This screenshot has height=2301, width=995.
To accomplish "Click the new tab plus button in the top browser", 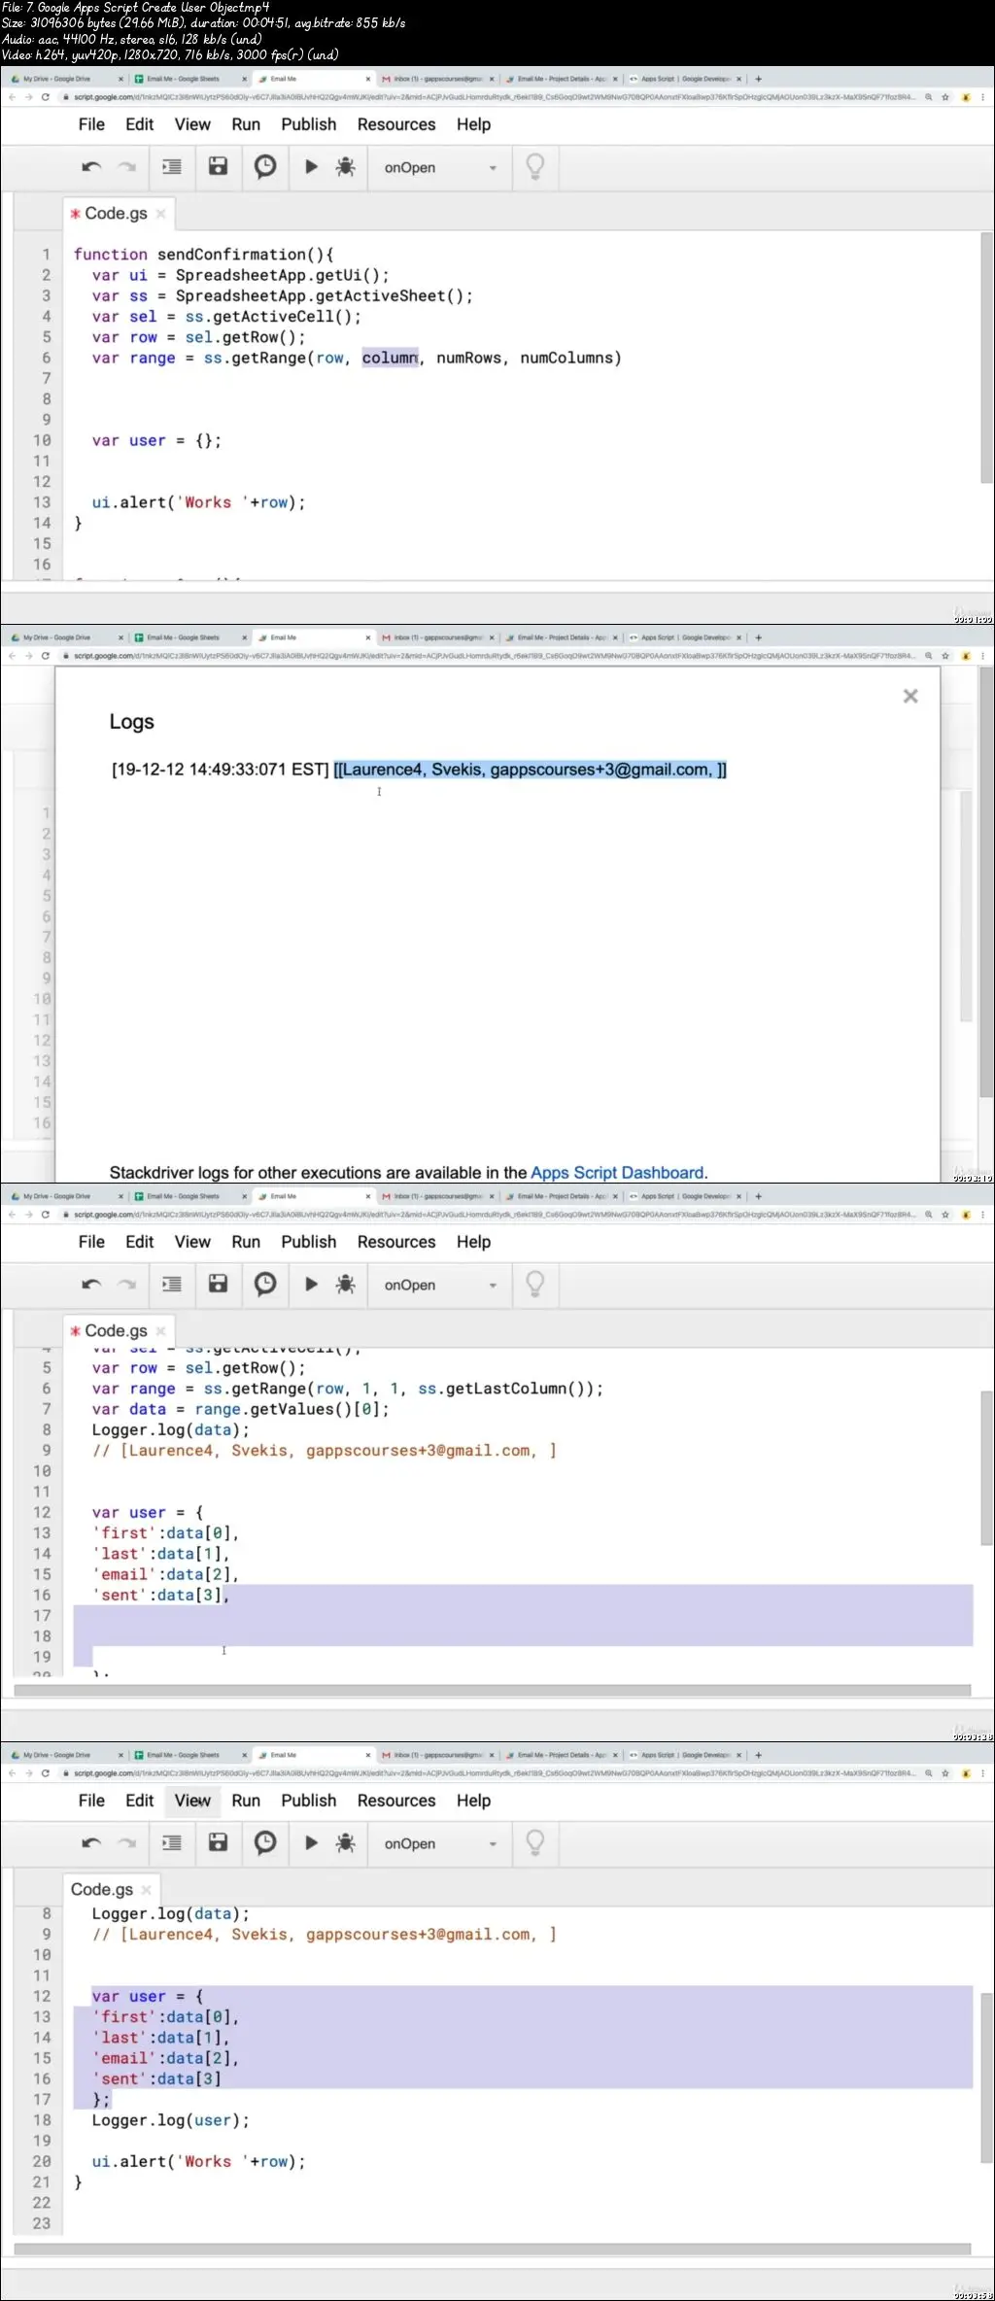I will click(759, 79).
